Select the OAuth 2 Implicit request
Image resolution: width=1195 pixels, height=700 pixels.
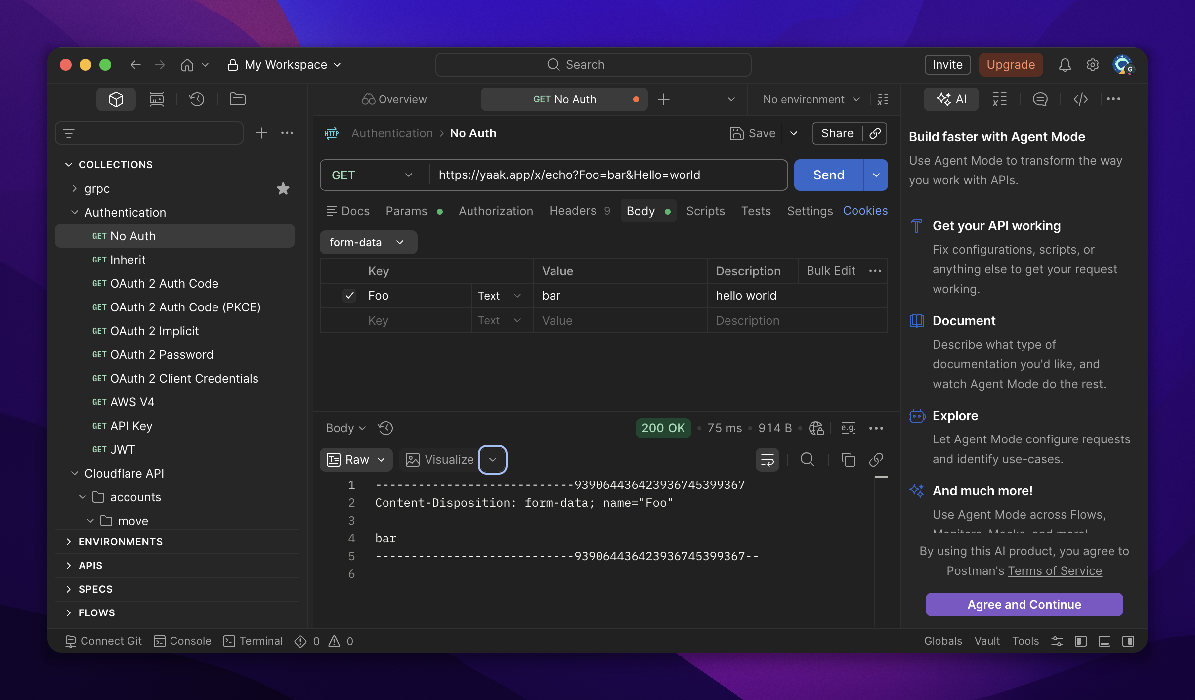pos(175,331)
